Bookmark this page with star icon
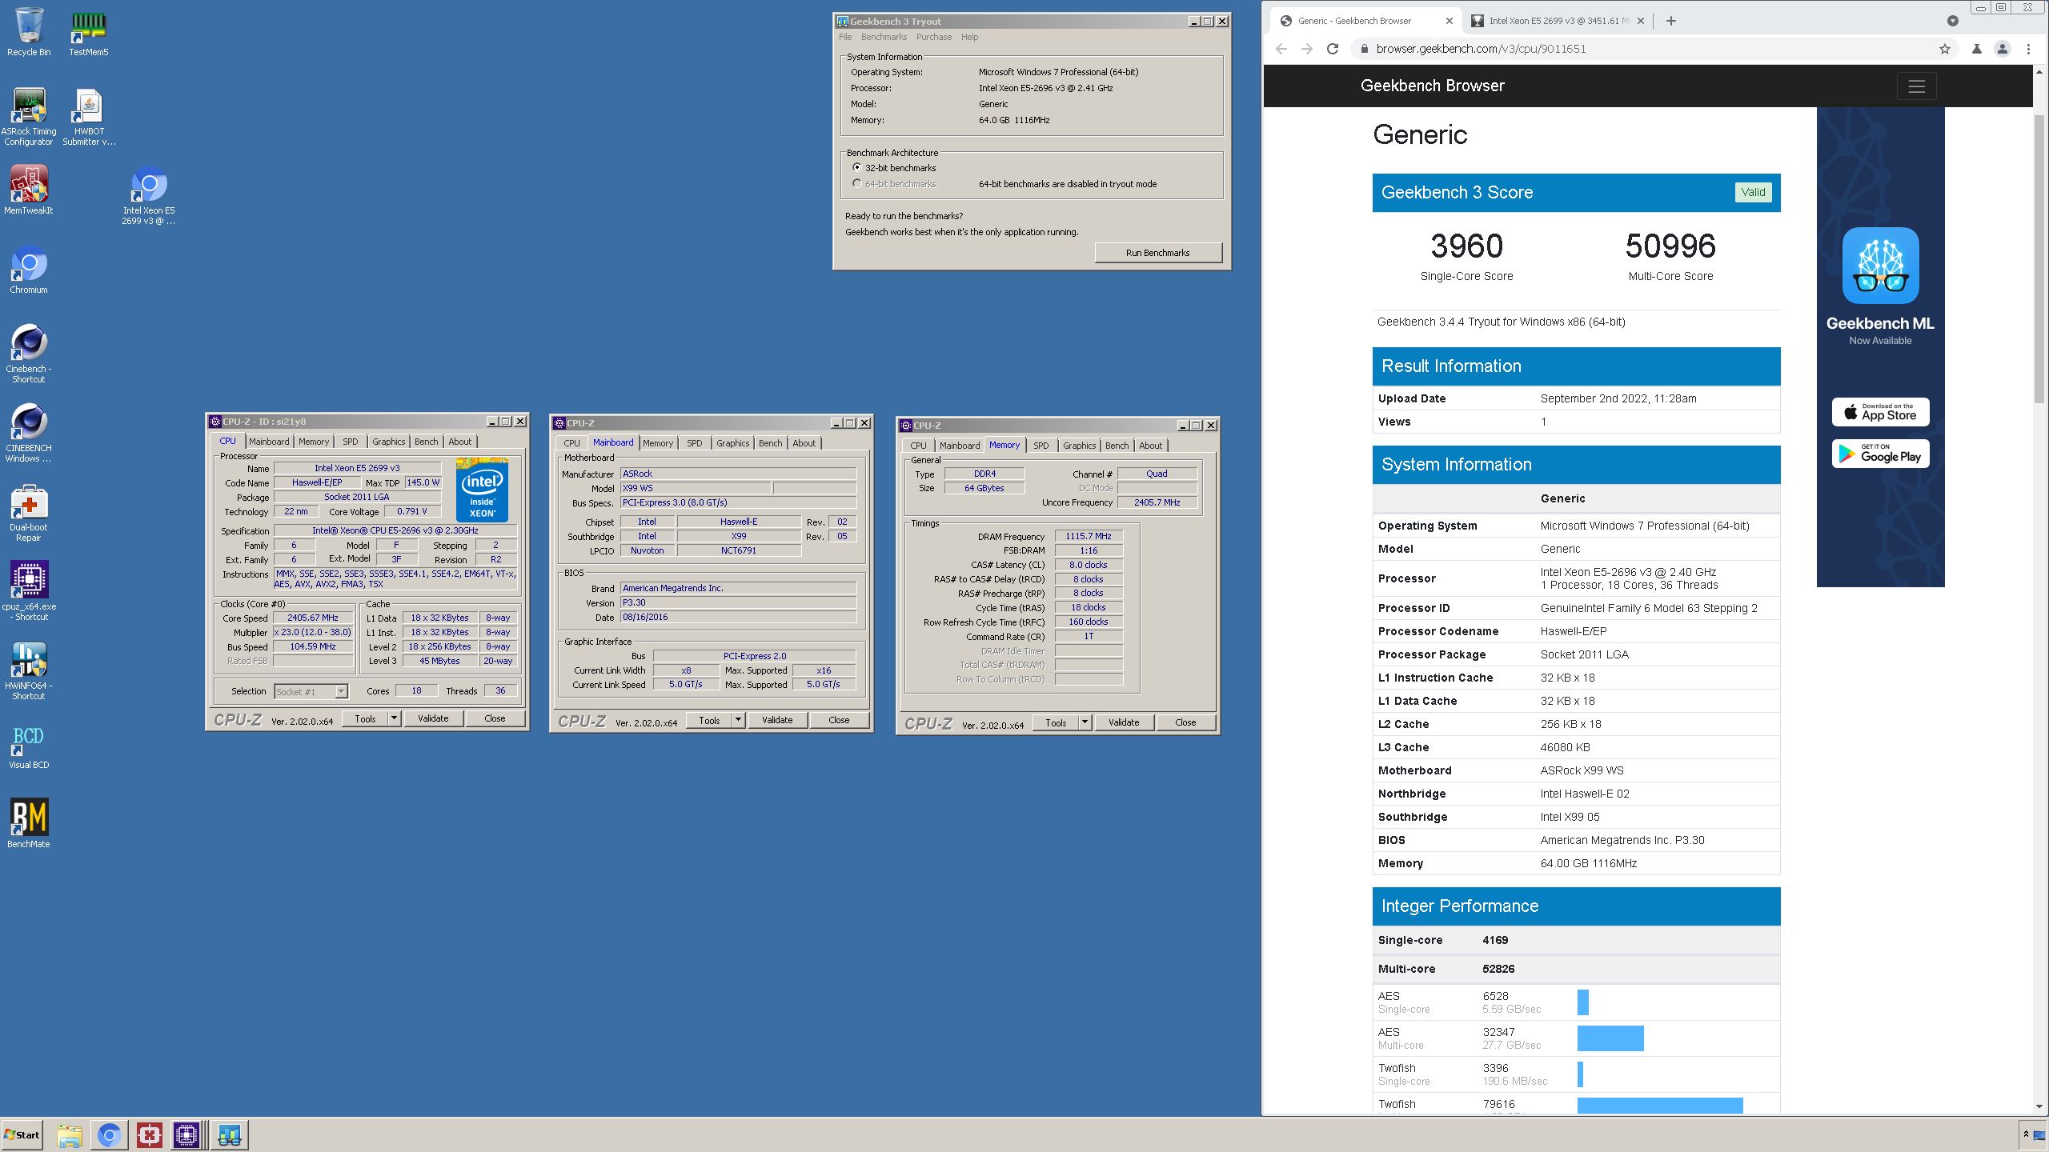2049x1152 pixels. tap(1945, 49)
